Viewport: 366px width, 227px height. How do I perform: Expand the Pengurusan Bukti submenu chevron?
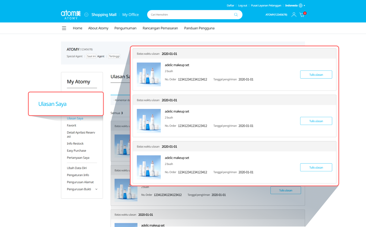click(x=96, y=189)
